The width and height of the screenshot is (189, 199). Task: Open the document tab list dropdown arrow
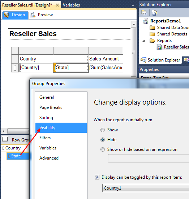(x=133, y=5)
